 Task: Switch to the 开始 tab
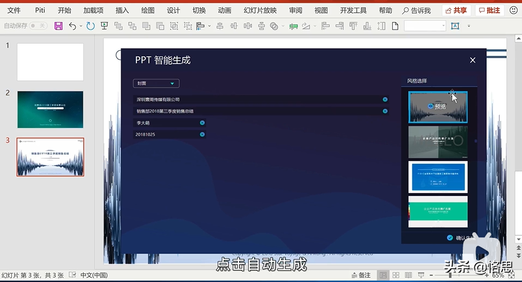pos(65,10)
